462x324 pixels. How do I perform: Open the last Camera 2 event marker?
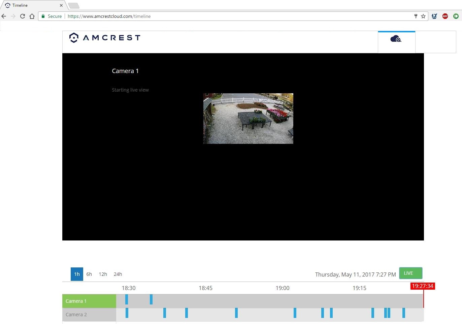[x=404, y=313]
